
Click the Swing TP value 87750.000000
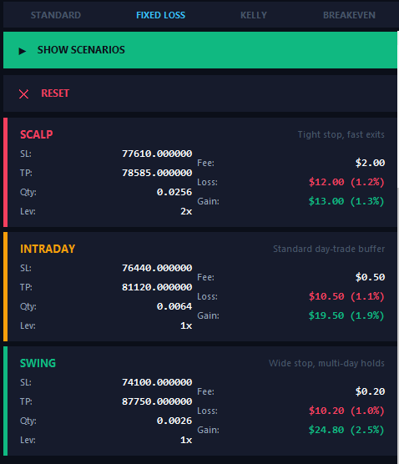tap(157, 401)
